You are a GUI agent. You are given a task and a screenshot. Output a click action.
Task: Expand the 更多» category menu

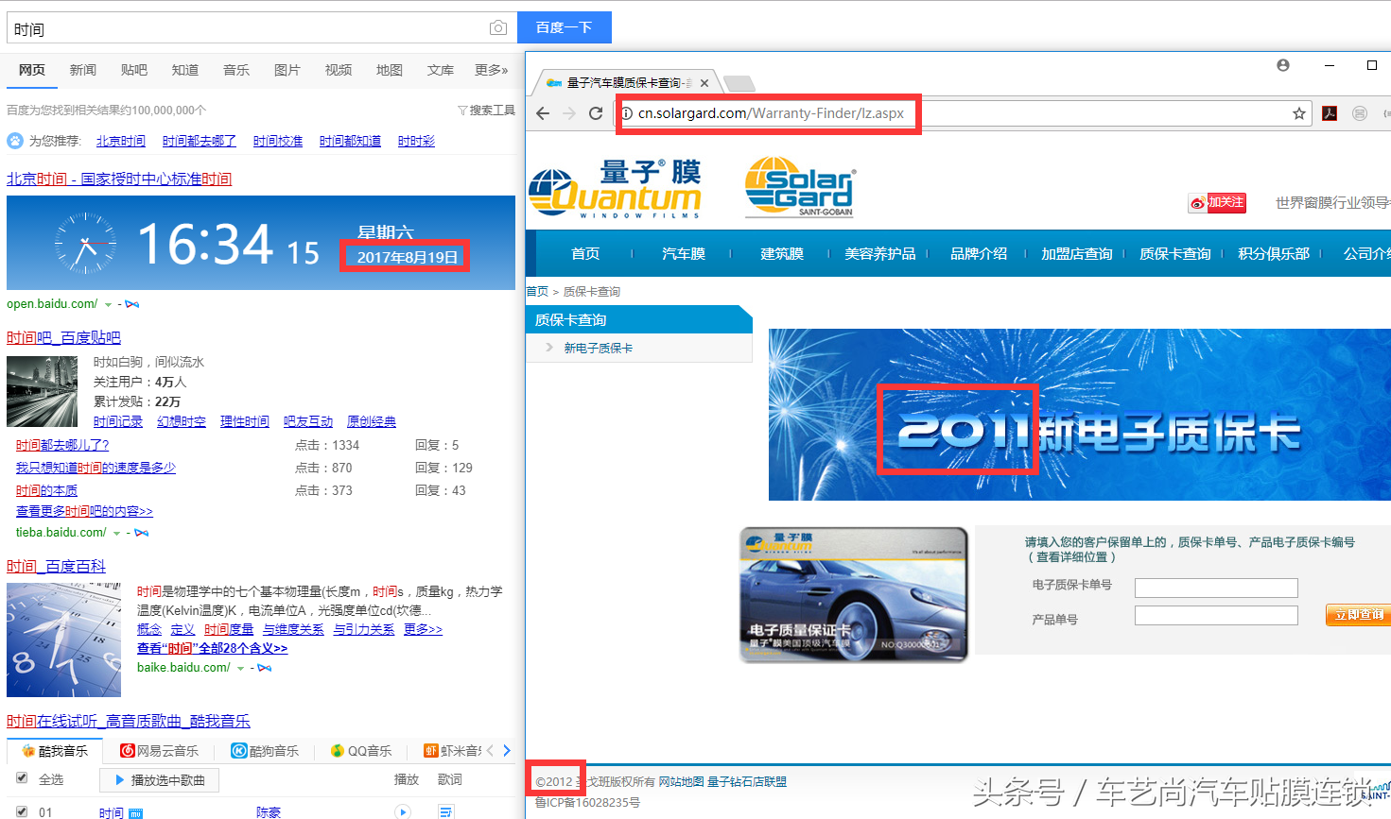point(492,70)
